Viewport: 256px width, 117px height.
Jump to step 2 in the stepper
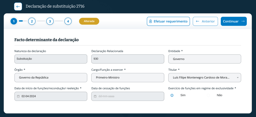click(32, 21)
